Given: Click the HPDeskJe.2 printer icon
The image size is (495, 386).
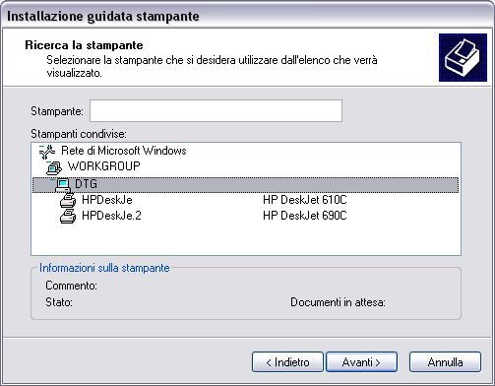Looking at the screenshot, I should 68,216.
